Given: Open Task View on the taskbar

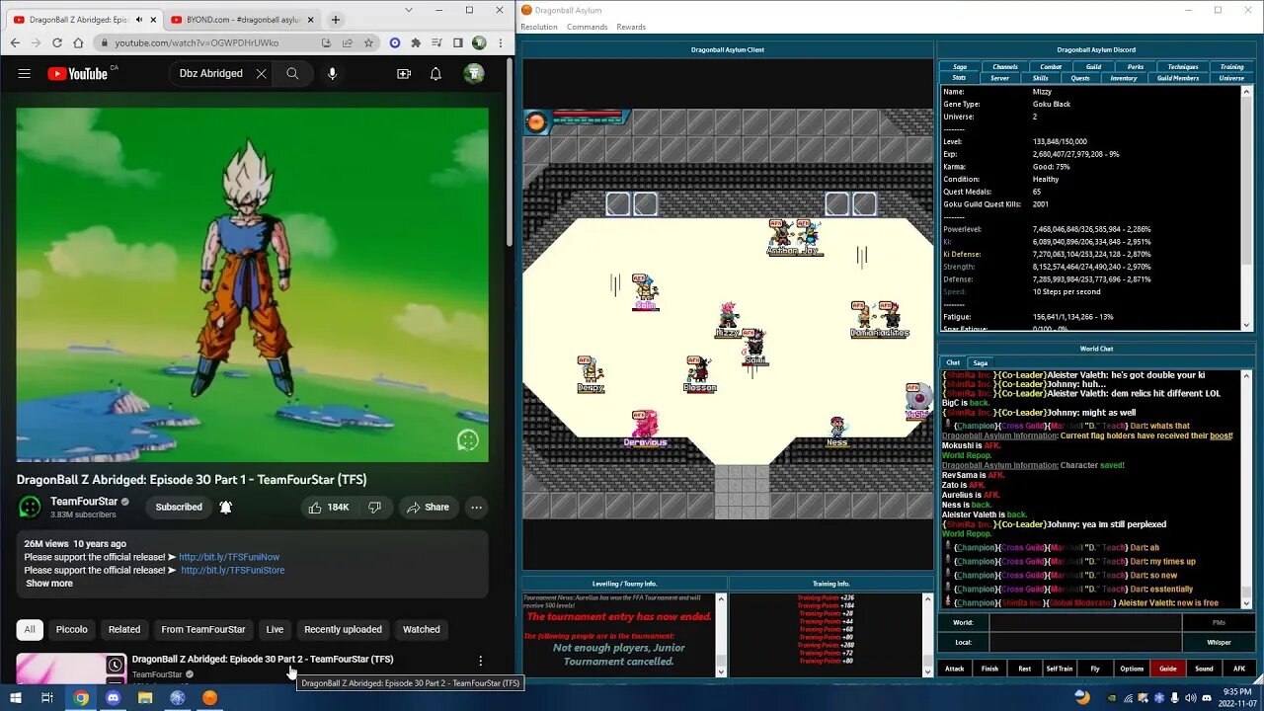Looking at the screenshot, I should (46, 697).
